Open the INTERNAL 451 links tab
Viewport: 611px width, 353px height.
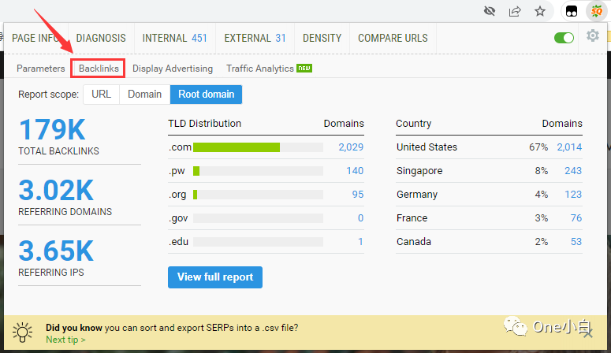point(174,38)
